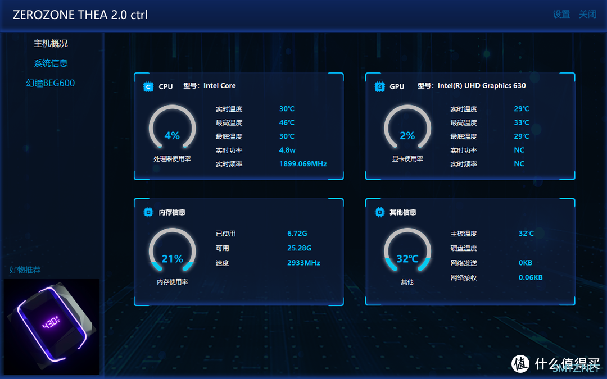The width and height of the screenshot is (607, 379).
Task: Click the 网络接收 value 0.06KB
Action: pos(531,278)
